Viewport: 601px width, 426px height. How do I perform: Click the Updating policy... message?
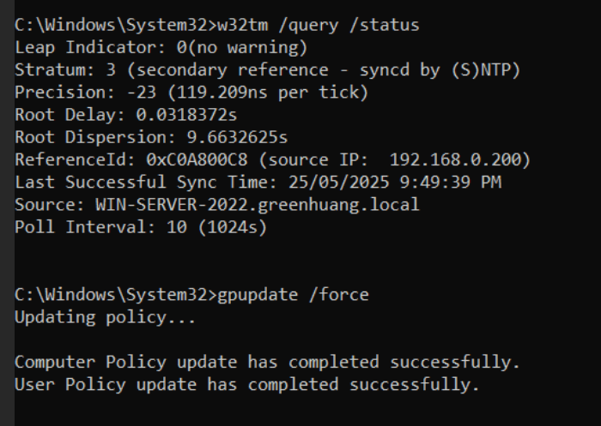coord(106,318)
